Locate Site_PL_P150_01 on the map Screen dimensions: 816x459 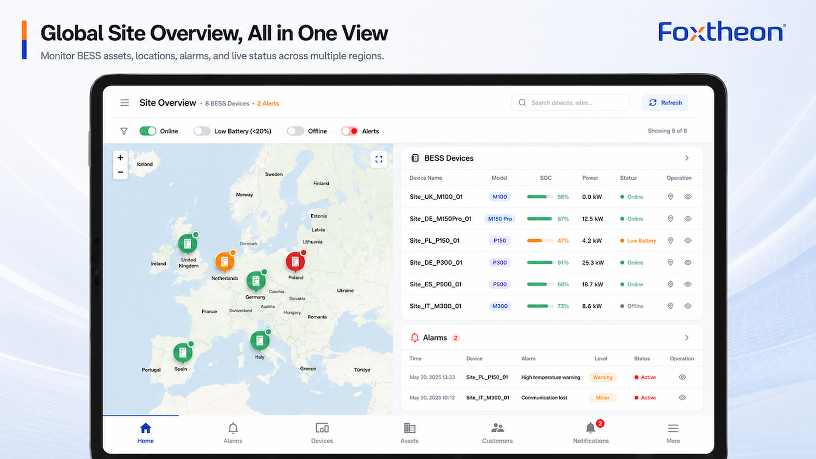[670, 241]
